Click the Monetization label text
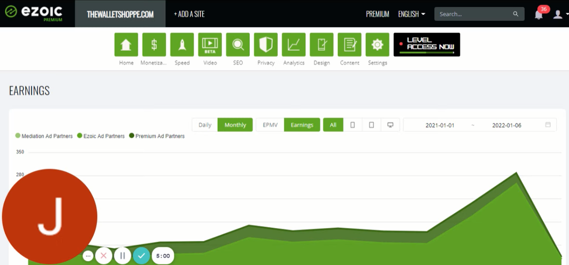Viewport: 569px width, 265px height. 153,63
